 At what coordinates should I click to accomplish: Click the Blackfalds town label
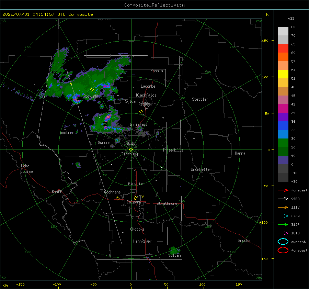pos(146,95)
